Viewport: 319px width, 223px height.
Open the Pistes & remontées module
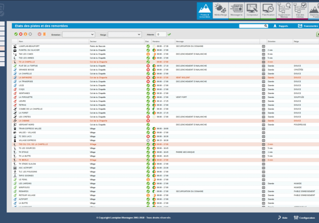204,11
